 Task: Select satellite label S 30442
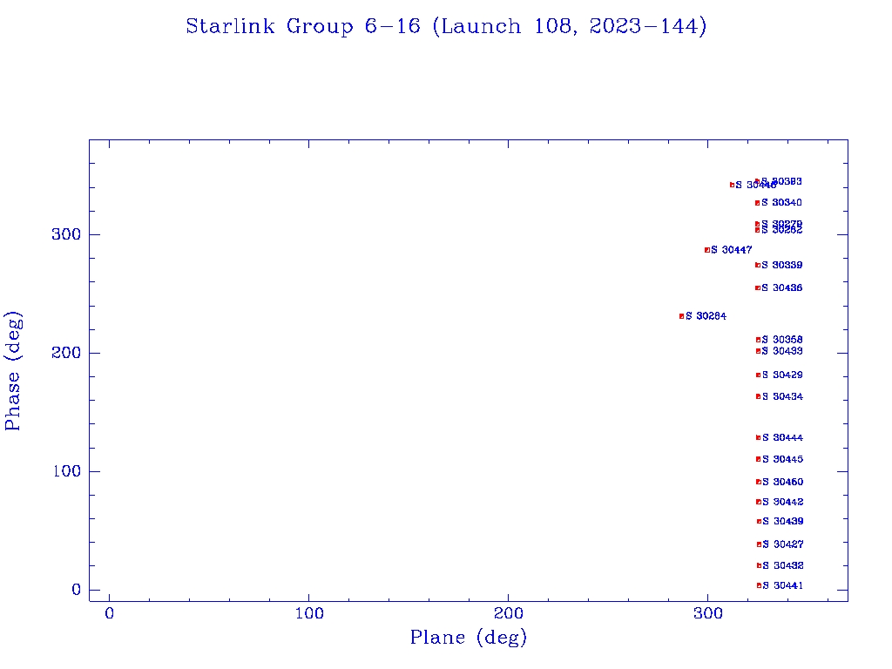click(x=783, y=502)
